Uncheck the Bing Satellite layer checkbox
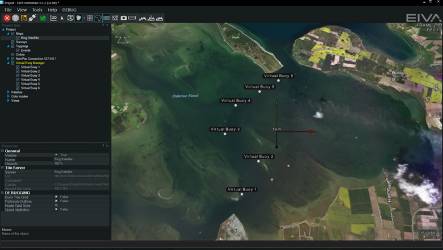The width and height of the screenshot is (443, 250). coord(18,38)
